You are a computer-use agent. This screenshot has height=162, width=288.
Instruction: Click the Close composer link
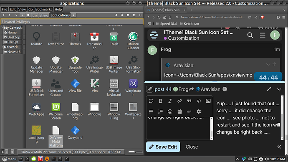[x=192, y=147]
